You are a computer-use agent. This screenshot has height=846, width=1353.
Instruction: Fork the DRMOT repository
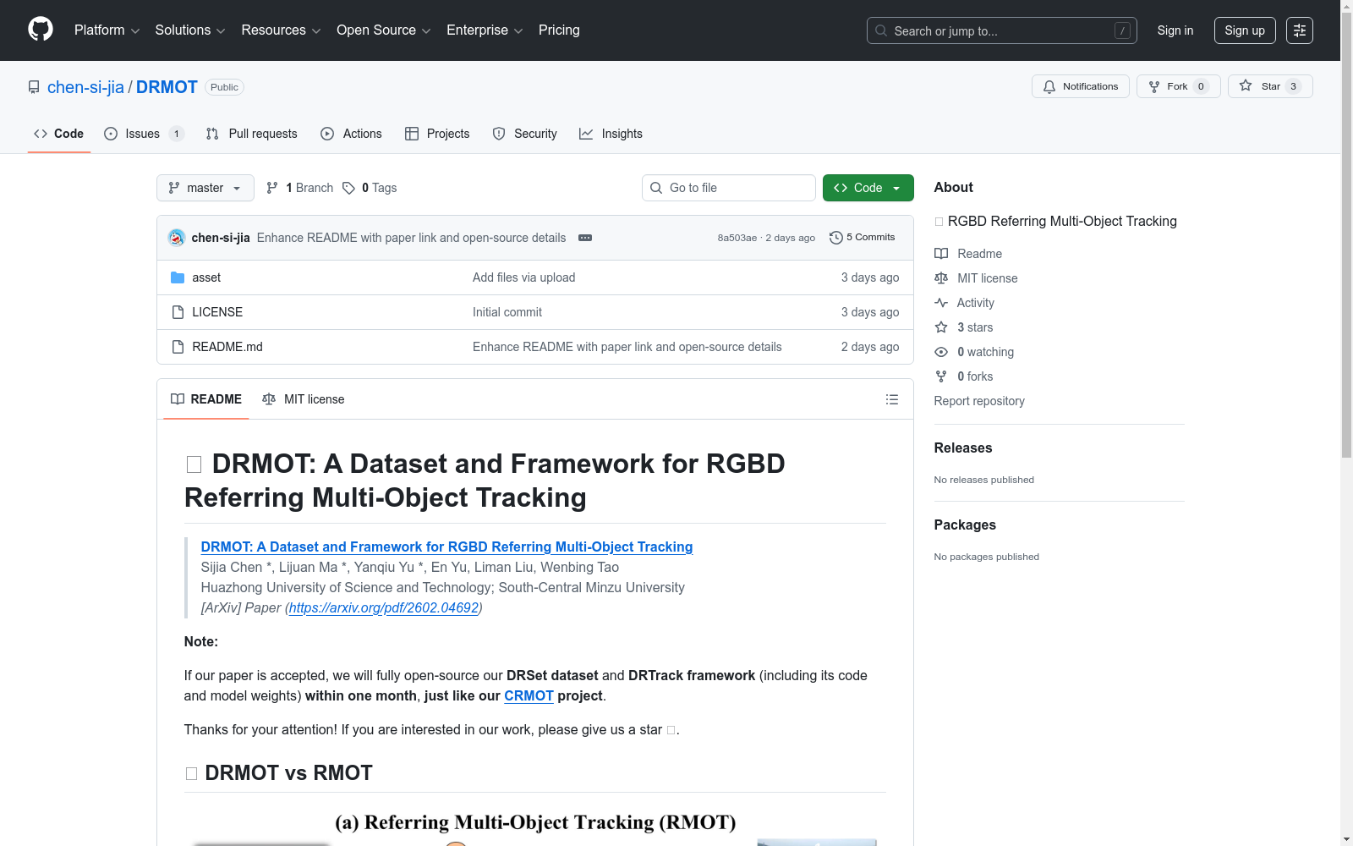[1178, 86]
